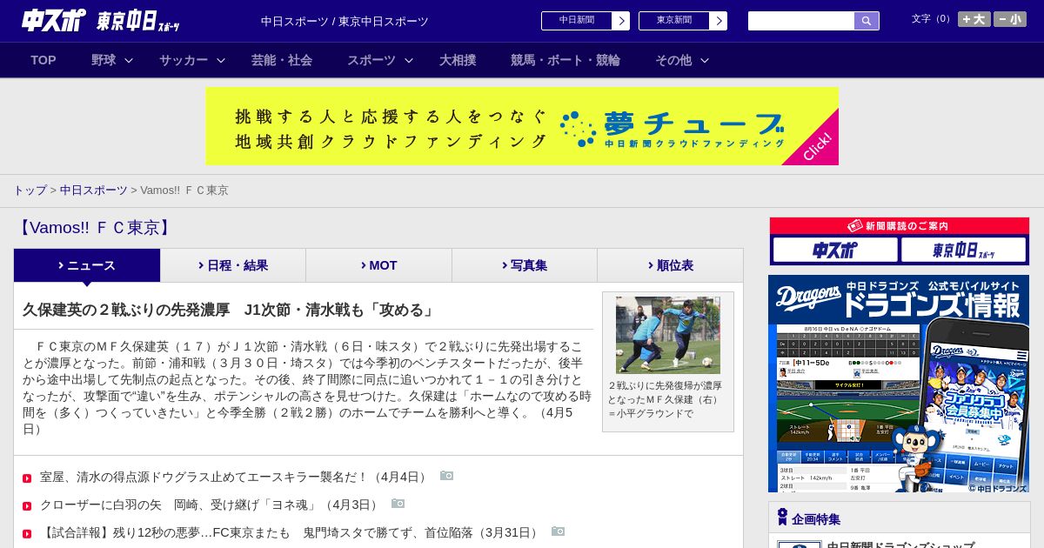Click the 久保建 training photo thumbnail
The height and width of the screenshot is (548, 1044).
668,335
